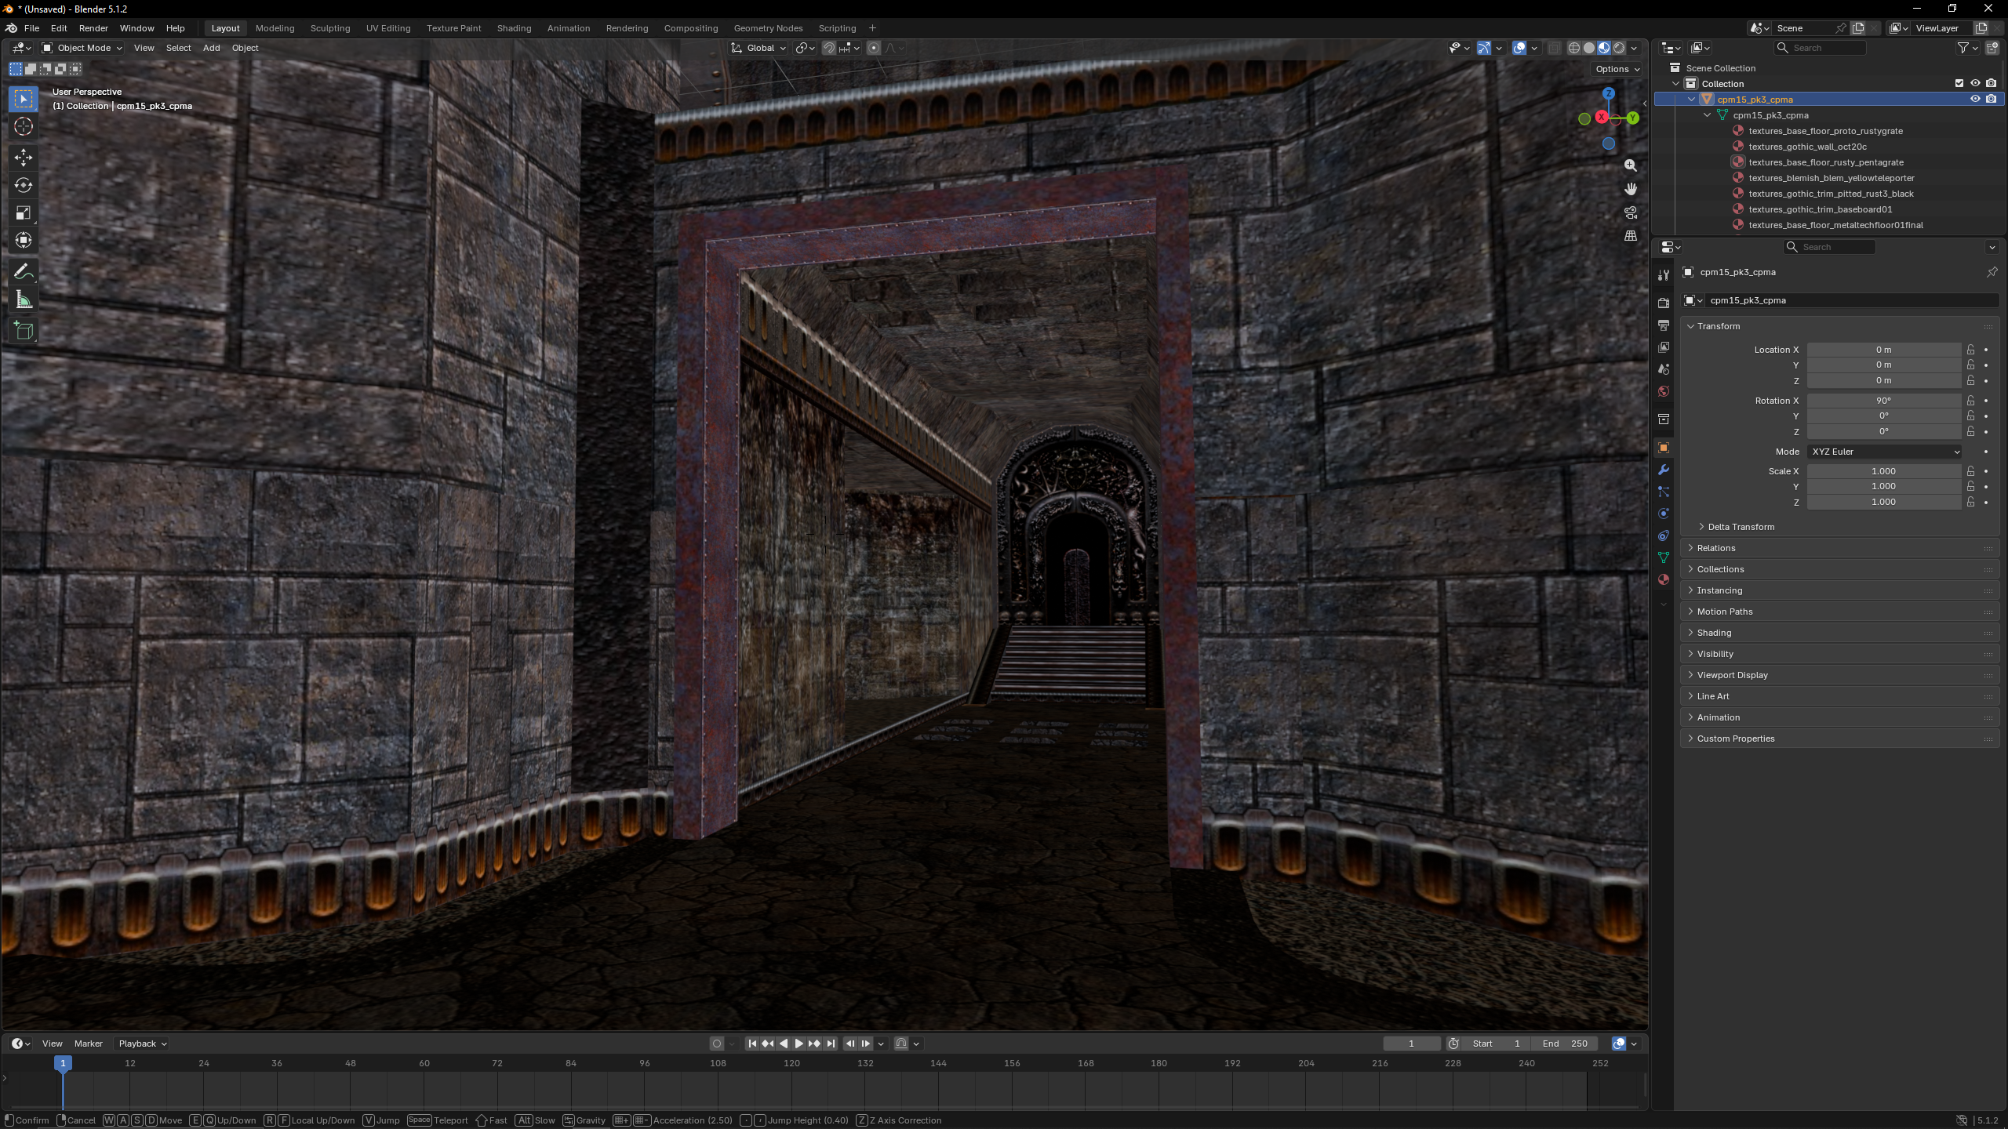
Task: Activate the Scale tool
Action: [24, 213]
